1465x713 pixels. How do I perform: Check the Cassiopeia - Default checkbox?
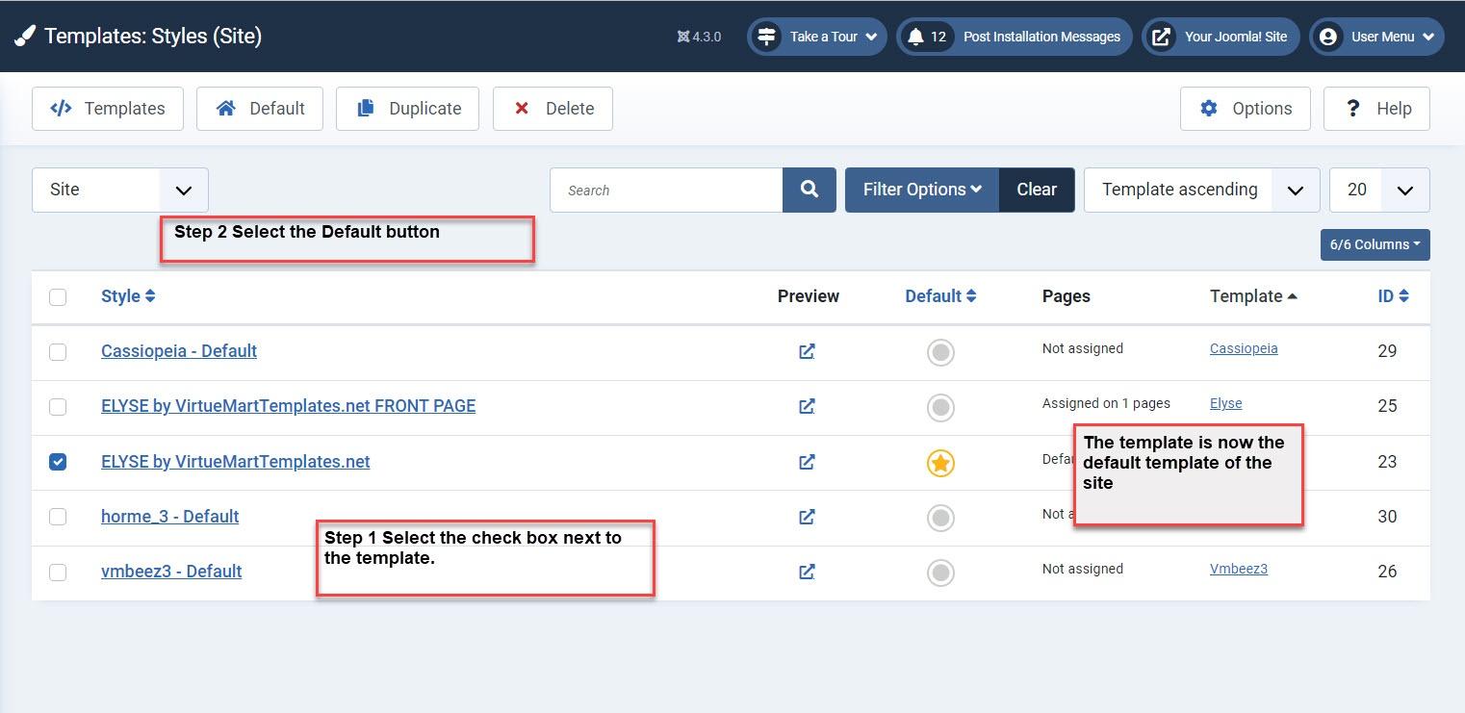(x=58, y=352)
